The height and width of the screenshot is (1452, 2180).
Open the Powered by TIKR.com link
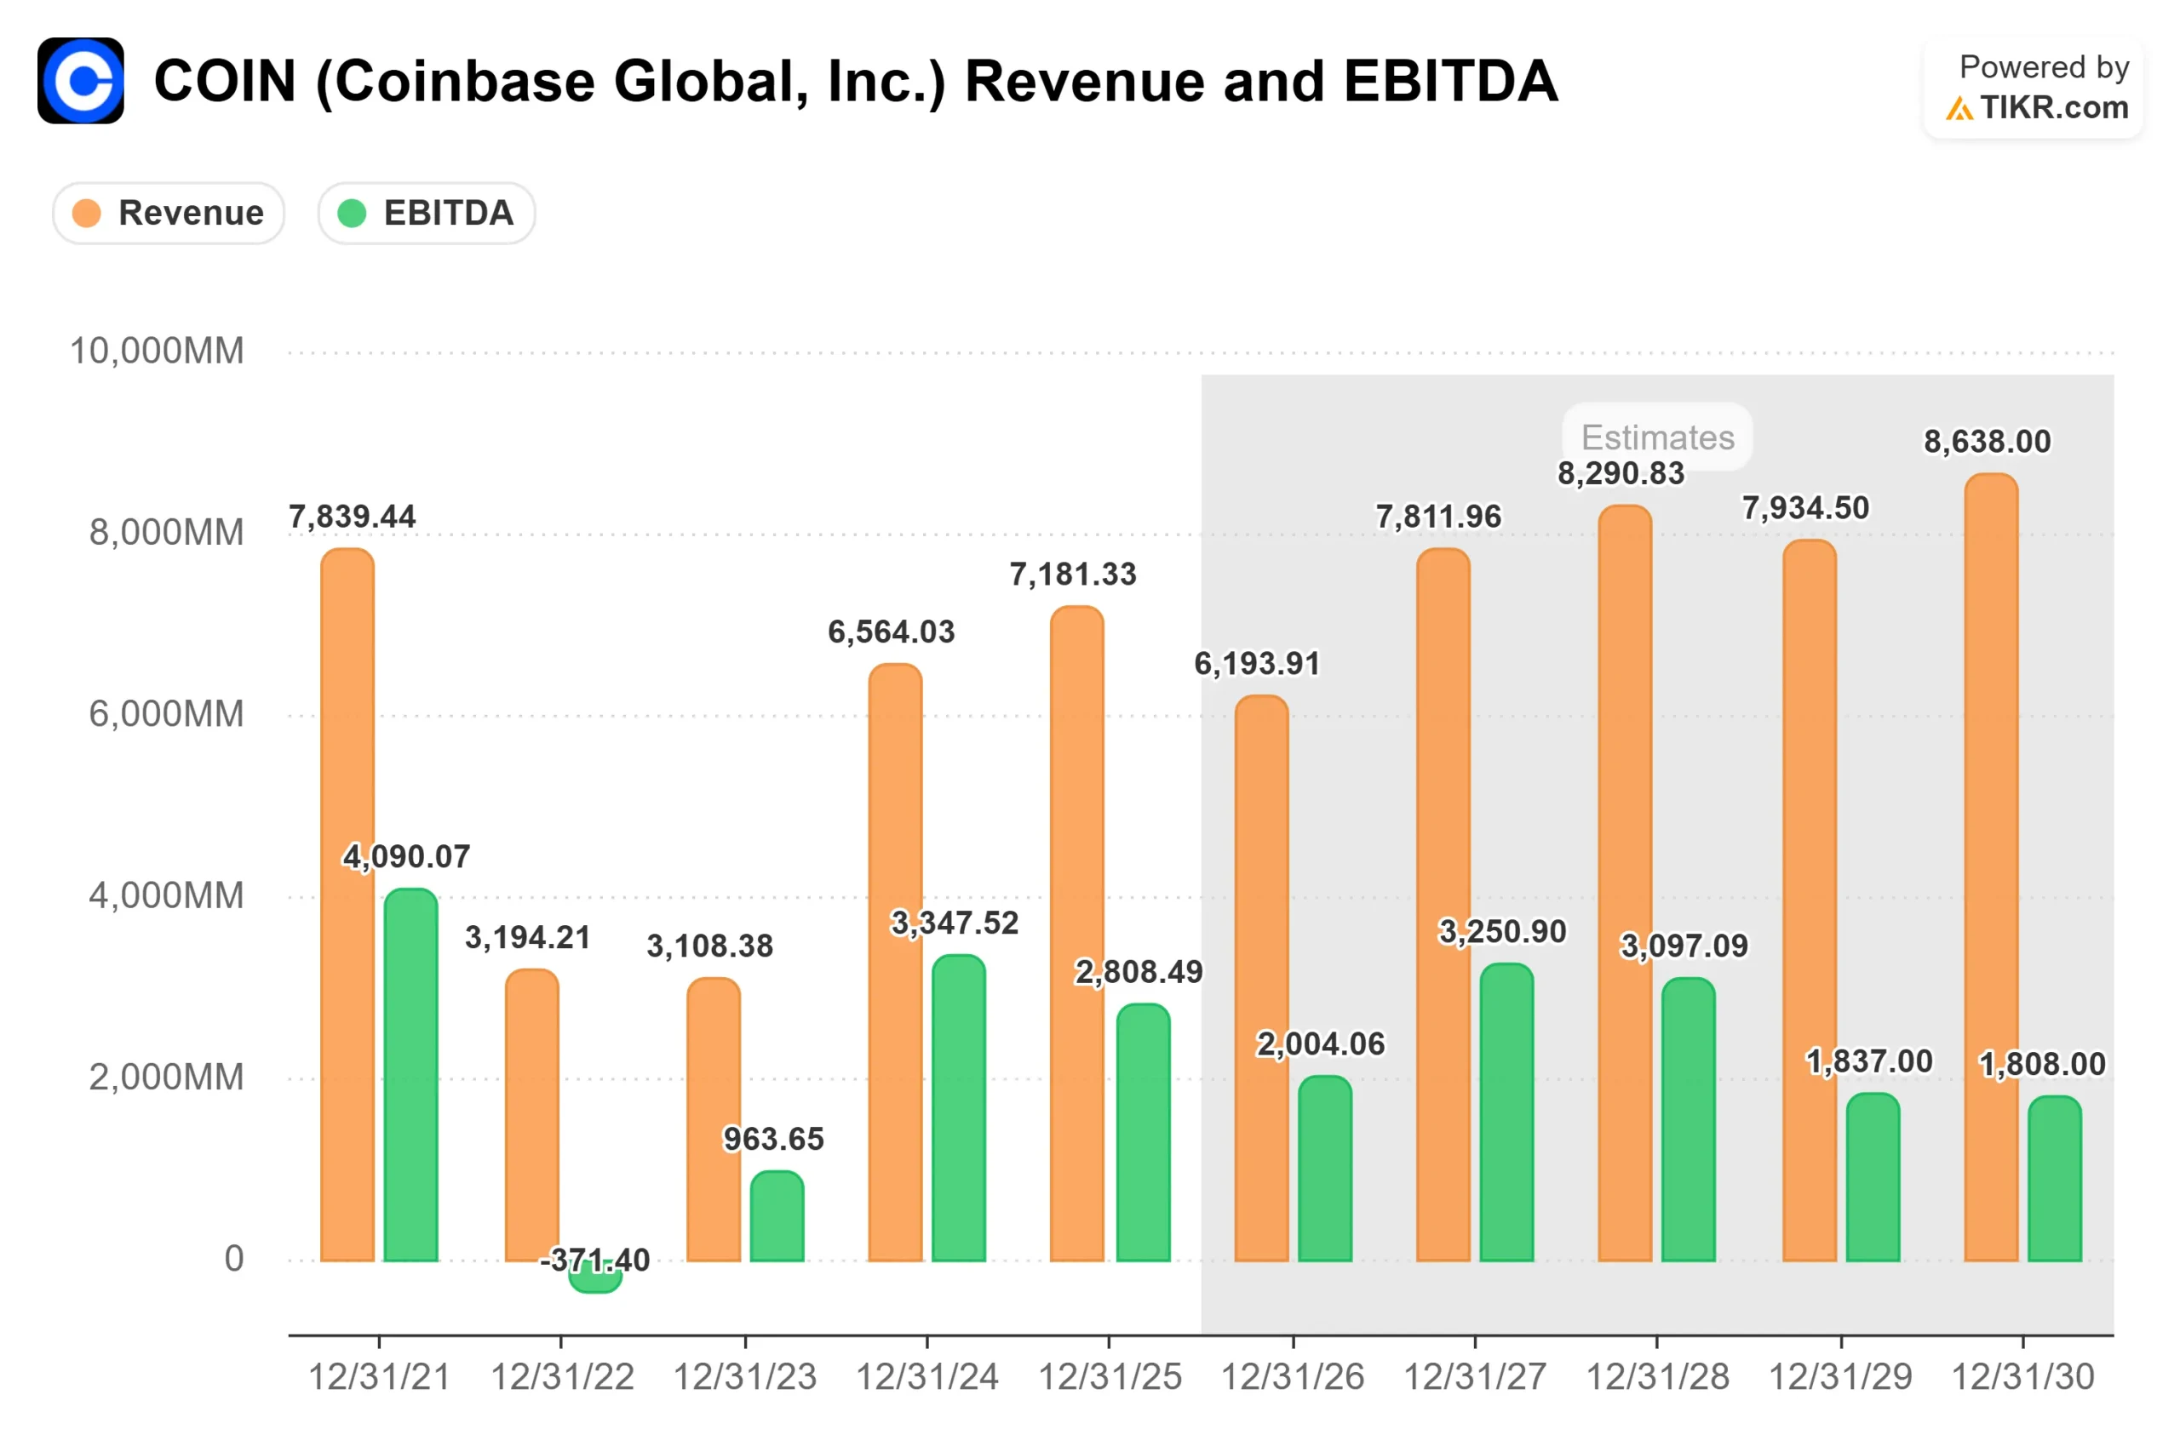point(2033,88)
